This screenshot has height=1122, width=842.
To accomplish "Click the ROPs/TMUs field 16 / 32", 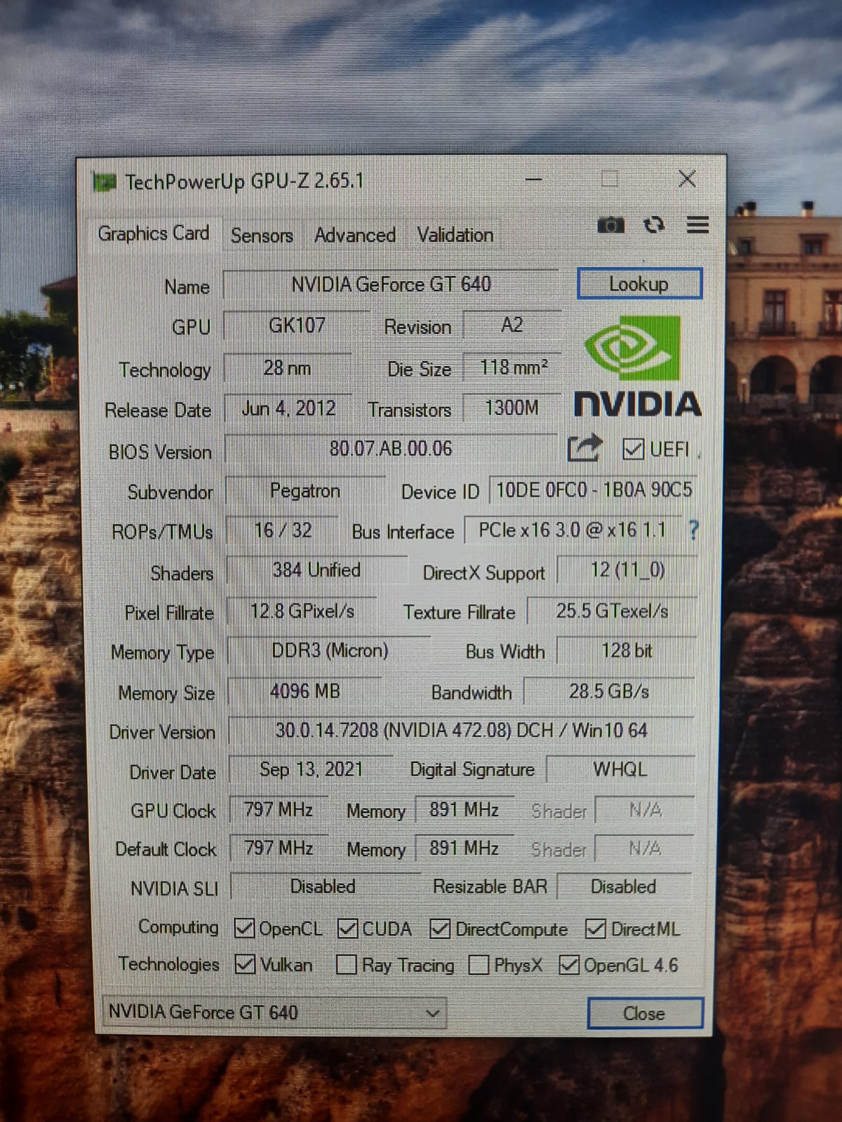I will coord(282,531).
